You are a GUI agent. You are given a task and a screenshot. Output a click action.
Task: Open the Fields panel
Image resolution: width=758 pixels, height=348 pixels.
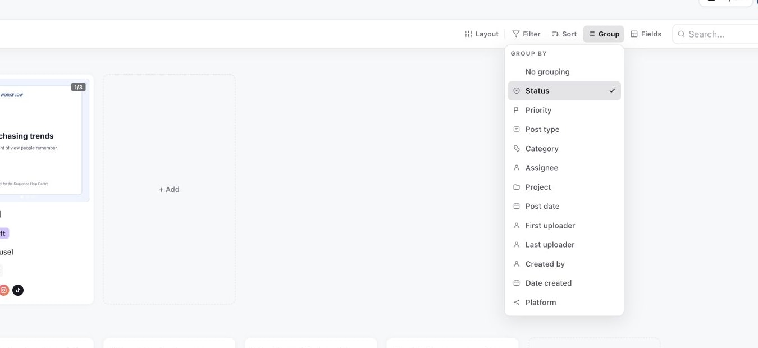(646, 34)
